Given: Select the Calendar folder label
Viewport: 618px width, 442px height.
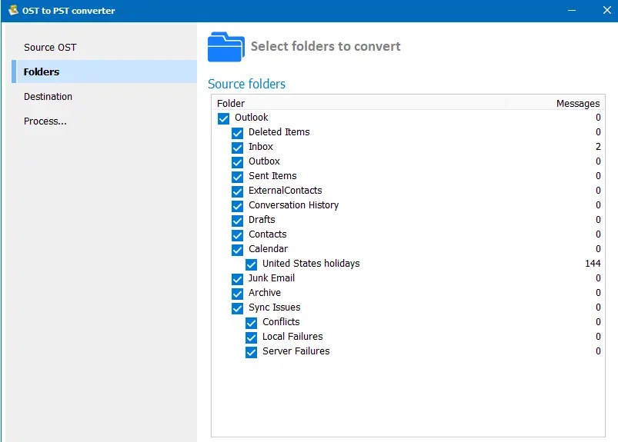Looking at the screenshot, I should (x=268, y=249).
